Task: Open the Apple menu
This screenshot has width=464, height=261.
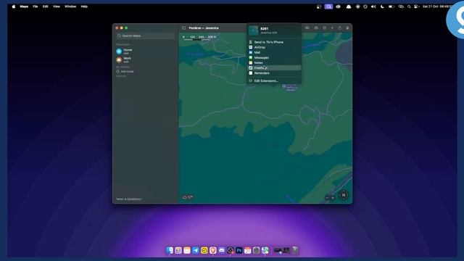Action: point(14,7)
